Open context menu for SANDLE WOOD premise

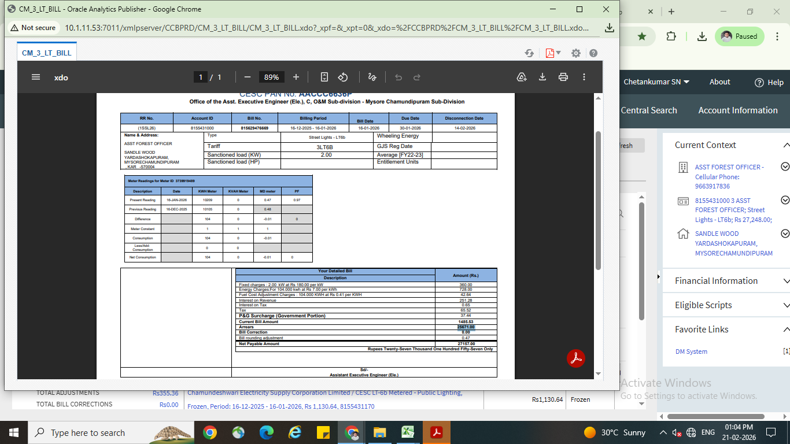tap(785, 234)
